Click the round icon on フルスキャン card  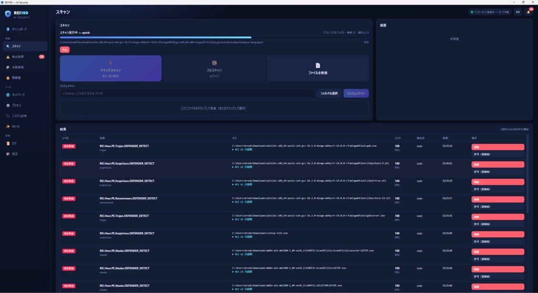click(214, 63)
